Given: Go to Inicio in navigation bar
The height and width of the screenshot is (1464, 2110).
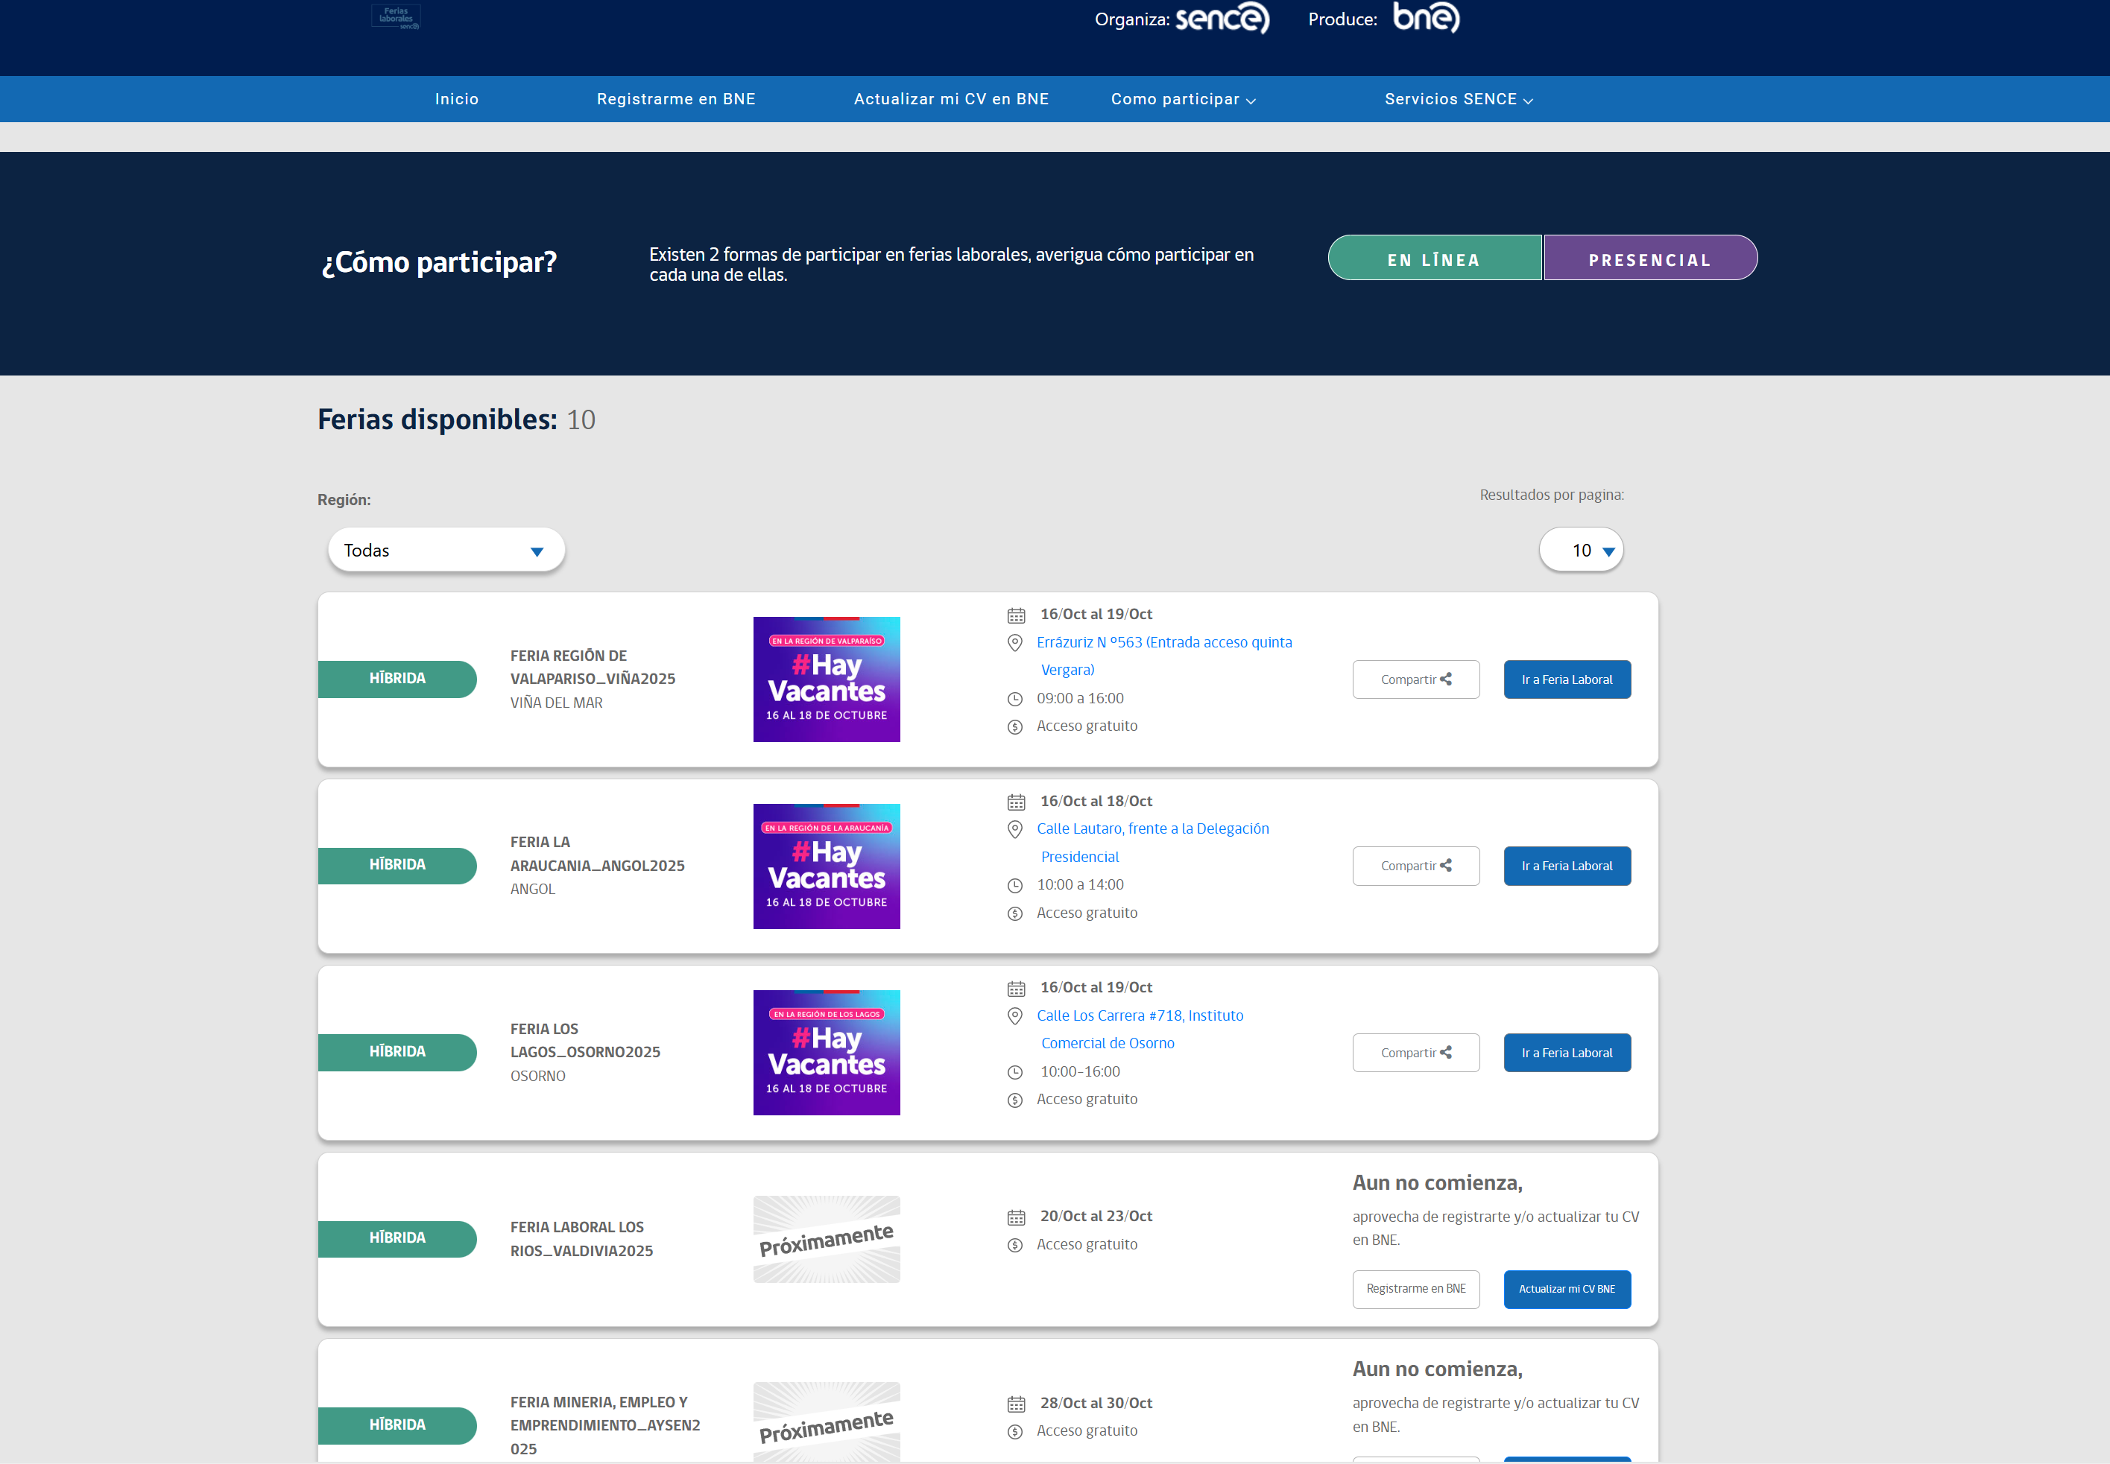Looking at the screenshot, I should (x=457, y=99).
